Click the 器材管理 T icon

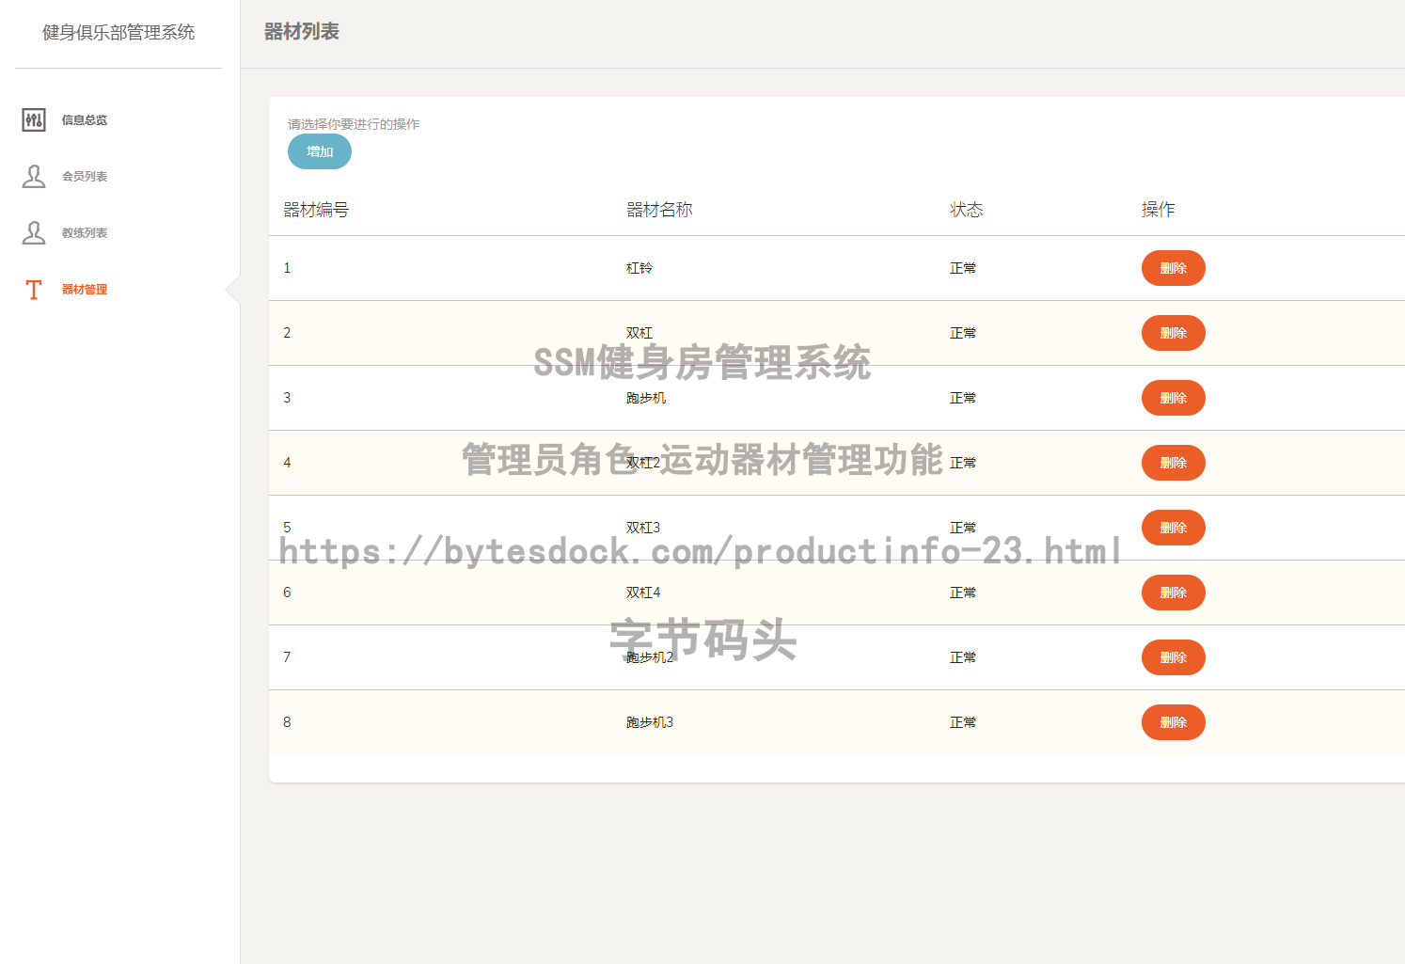pos(34,289)
